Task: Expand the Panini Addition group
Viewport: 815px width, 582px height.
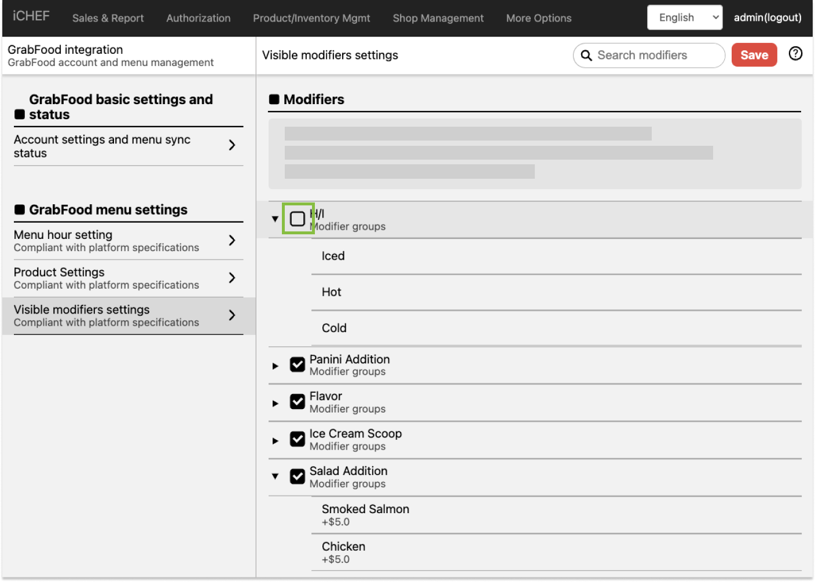Action: pos(275,366)
